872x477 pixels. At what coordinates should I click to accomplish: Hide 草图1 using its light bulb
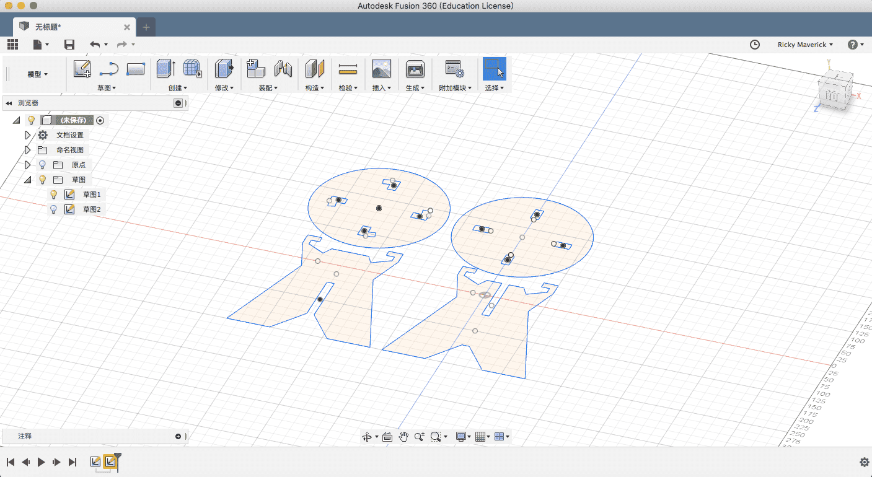(54, 195)
